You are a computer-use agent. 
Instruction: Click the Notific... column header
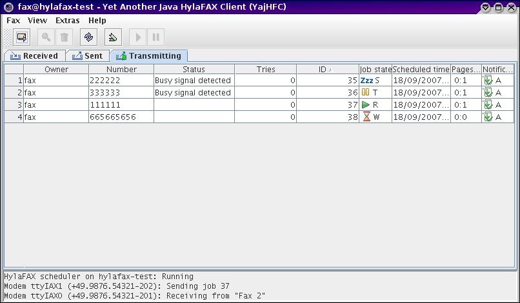coord(498,69)
